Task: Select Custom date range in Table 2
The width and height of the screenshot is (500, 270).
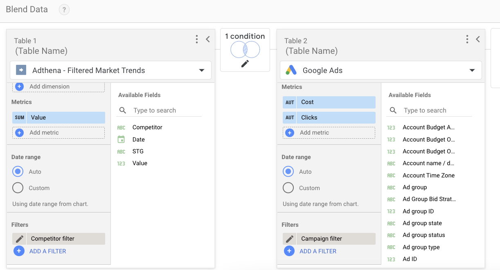Action: point(288,188)
